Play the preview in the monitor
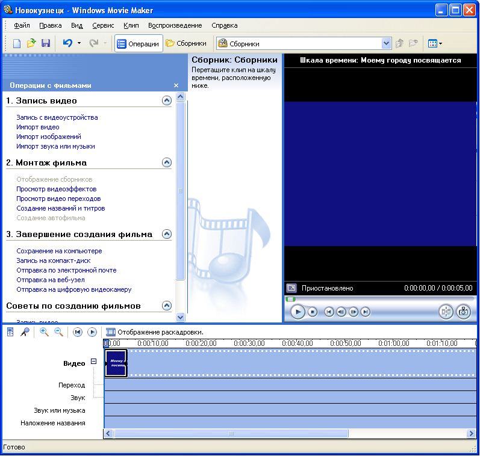The height and width of the screenshot is (456, 480). pyautogui.click(x=298, y=312)
